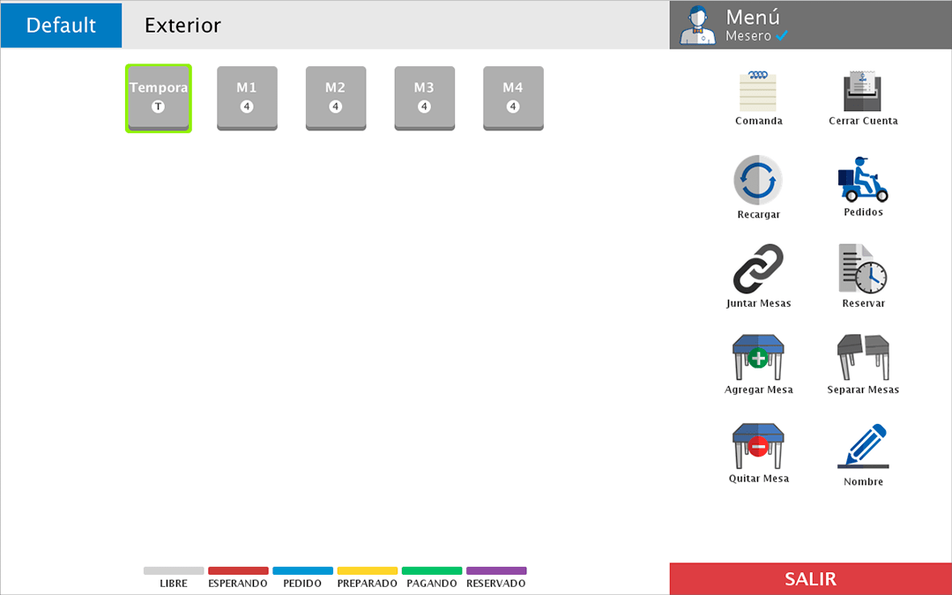
Task: Click the Cerrar Cuenta receipt icon
Action: click(863, 91)
